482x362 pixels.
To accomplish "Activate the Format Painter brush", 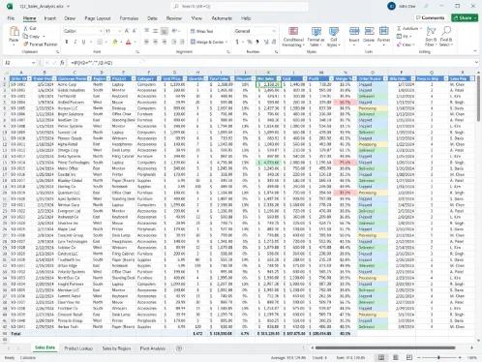I will 26,45.
